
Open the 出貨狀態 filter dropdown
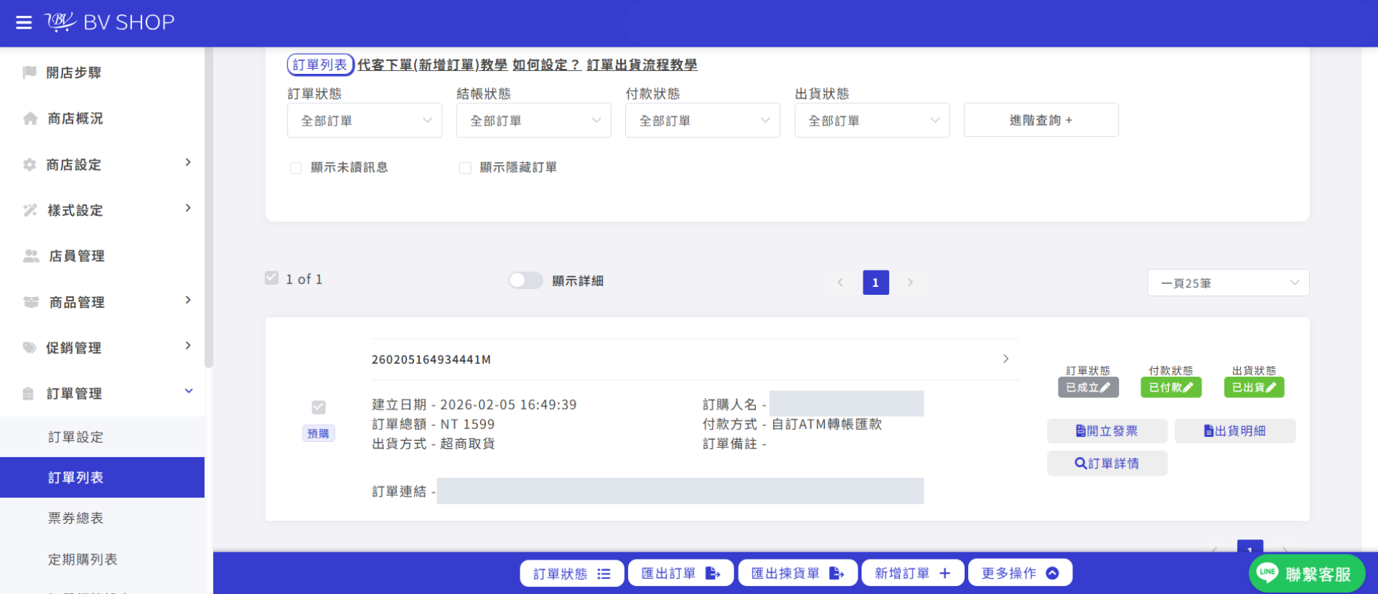872,121
